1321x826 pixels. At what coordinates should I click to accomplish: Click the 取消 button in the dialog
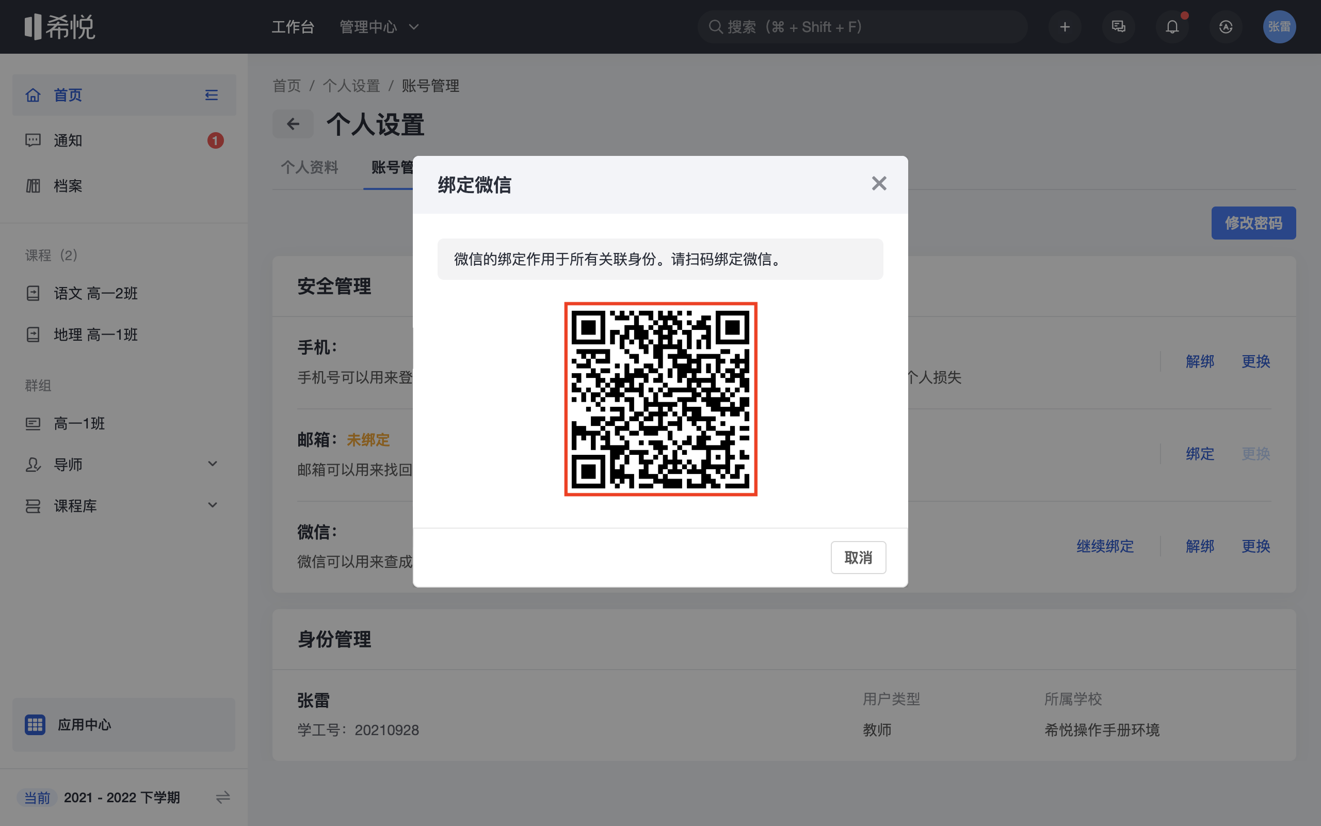858,557
